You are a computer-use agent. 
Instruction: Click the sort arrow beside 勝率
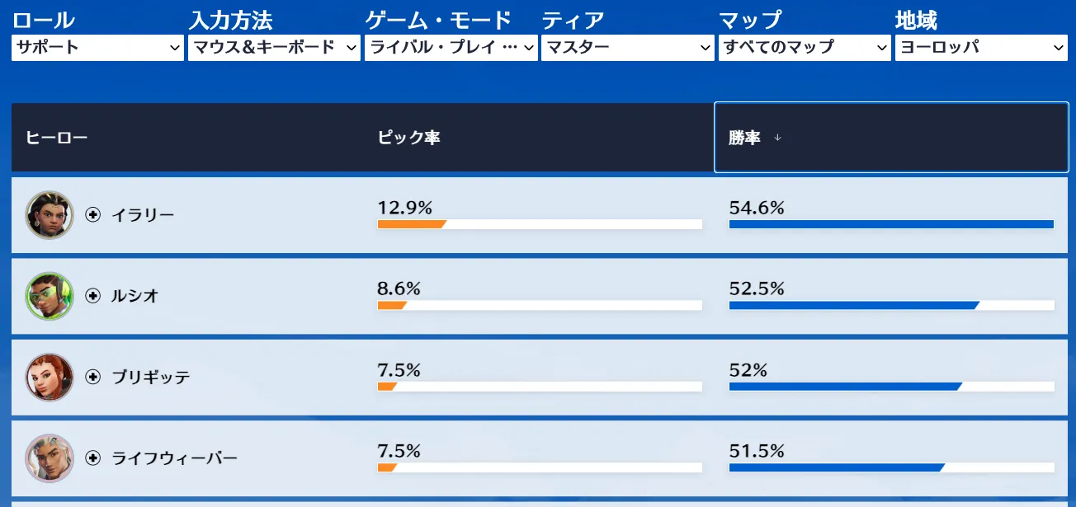tap(776, 138)
